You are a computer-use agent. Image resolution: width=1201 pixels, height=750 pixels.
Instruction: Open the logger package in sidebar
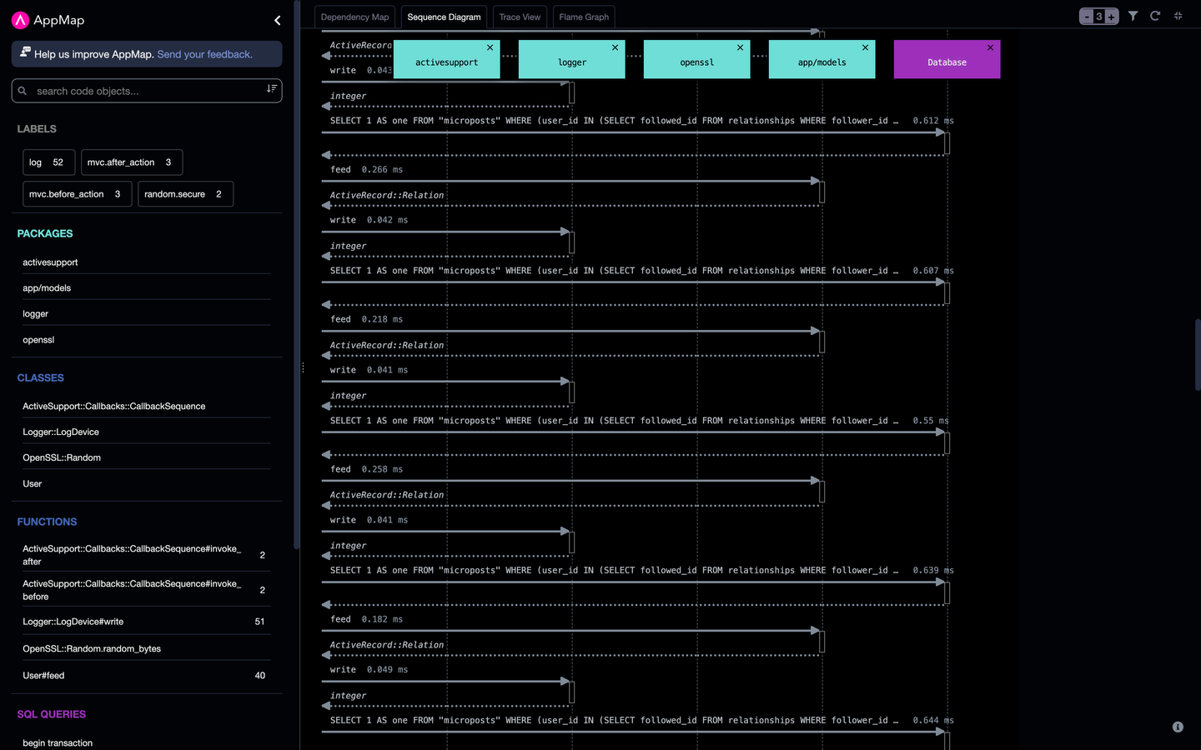147,314
